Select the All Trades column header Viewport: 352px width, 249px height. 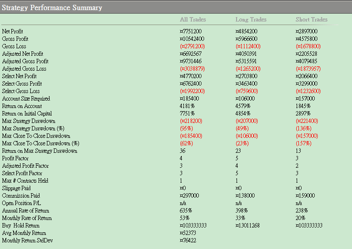click(193, 19)
